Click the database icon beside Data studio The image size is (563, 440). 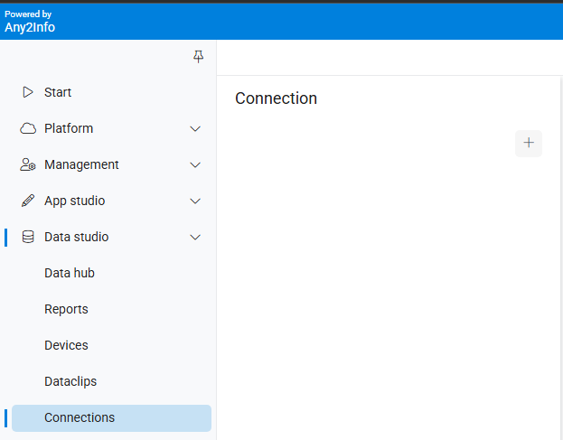pyautogui.click(x=28, y=237)
